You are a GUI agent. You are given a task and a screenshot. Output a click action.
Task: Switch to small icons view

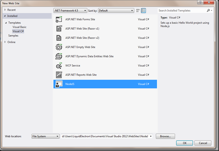coord(138,11)
